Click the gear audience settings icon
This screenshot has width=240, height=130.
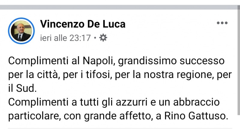tap(103, 38)
